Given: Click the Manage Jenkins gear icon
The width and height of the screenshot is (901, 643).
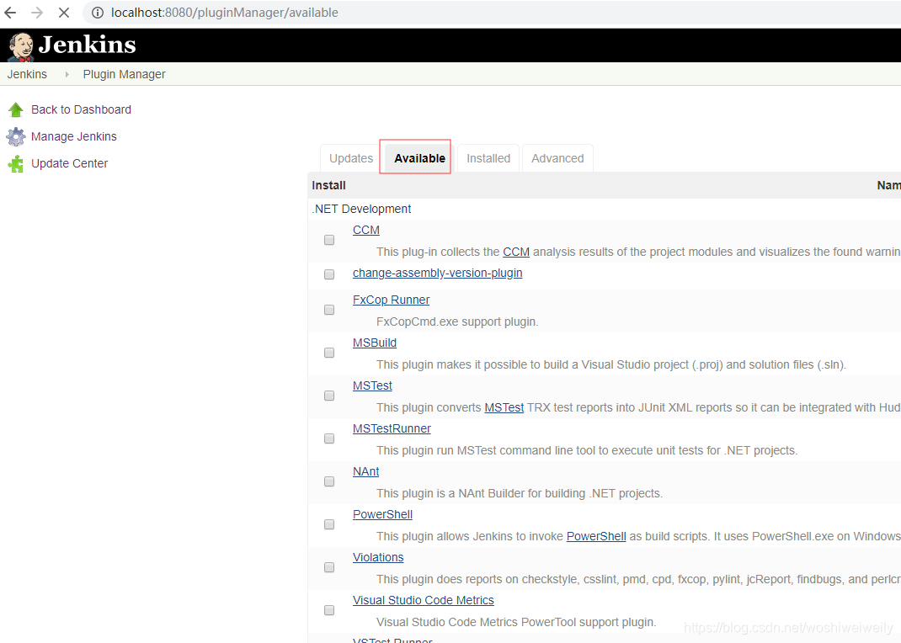Looking at the screenshot, I should 16,136.
